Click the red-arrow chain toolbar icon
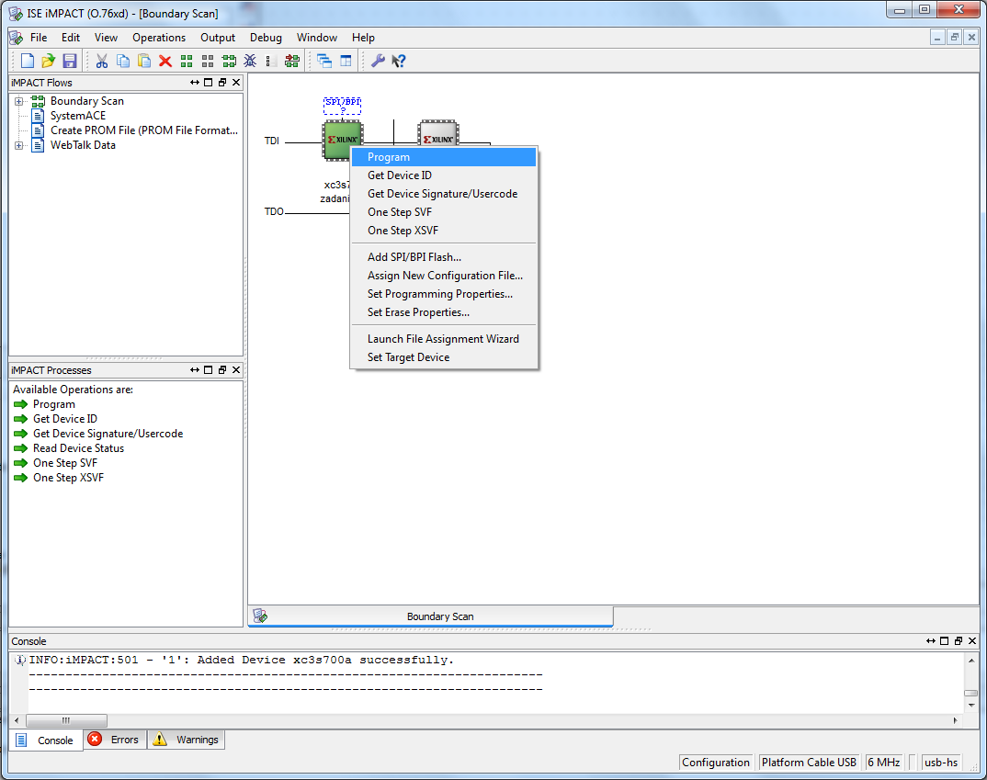Screen dimensions: 987x780 291,61
